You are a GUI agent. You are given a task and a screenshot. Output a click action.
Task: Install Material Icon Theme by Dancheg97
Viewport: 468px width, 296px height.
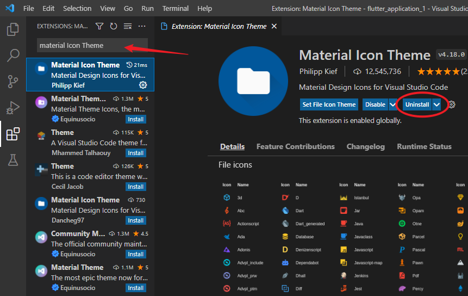point(136,220)
